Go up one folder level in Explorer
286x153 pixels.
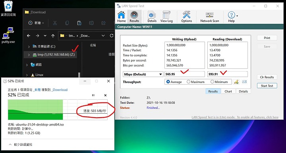(x=53, y=36)
